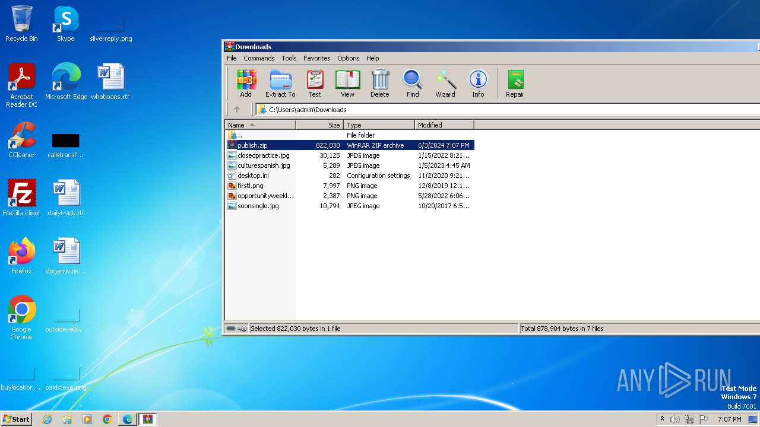Viewport: 760px width, 427px height.
Task: Open the Options menu
Action: [x=349, y=58]
